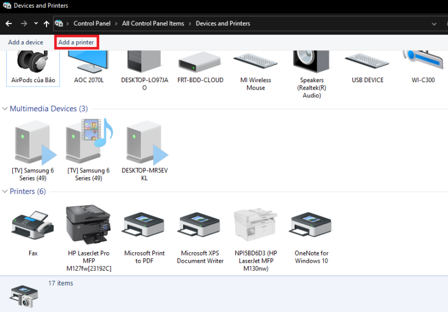Image resolution: width=448 pixels, height=312 pixels.
Task: Click the Devices and Printers title bar icon
Action: (7, 6)
